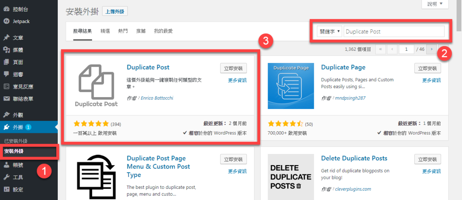
Task: Switch to the 精選 tab
Action: point(105,31)
